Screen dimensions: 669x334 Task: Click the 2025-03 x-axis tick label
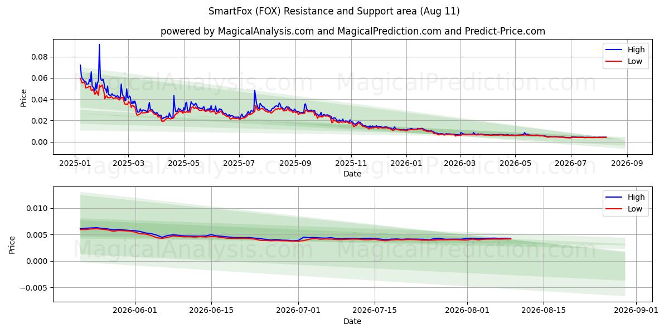[128, 164]
